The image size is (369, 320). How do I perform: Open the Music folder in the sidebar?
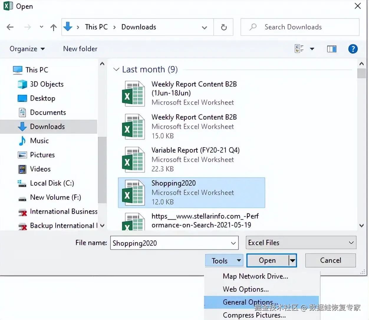click(x=33, y=141)
